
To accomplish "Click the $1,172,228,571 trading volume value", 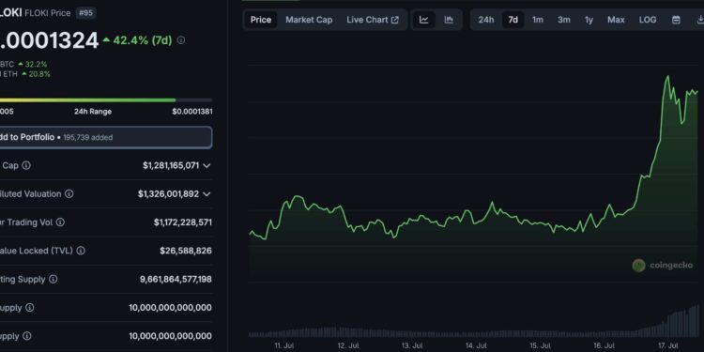I will point(183,222).
